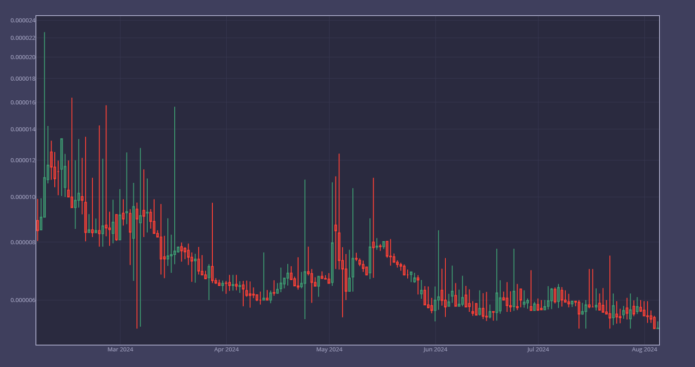This screenshot has height=367, width=695.
Task: Click the 0.000020 price axis label
Action: 23,57
